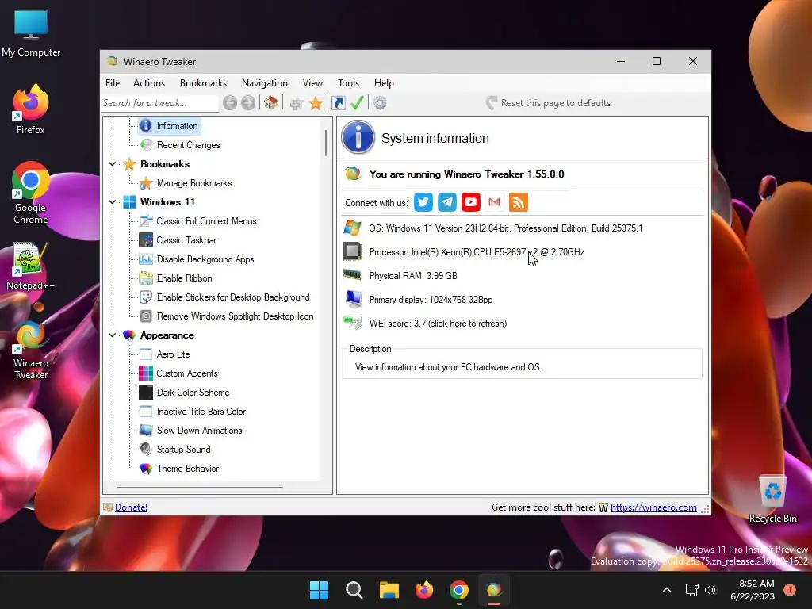Open Winaero YouTube icon
Viewport: 812px width, 609px height.
click(x=471, y=202)
